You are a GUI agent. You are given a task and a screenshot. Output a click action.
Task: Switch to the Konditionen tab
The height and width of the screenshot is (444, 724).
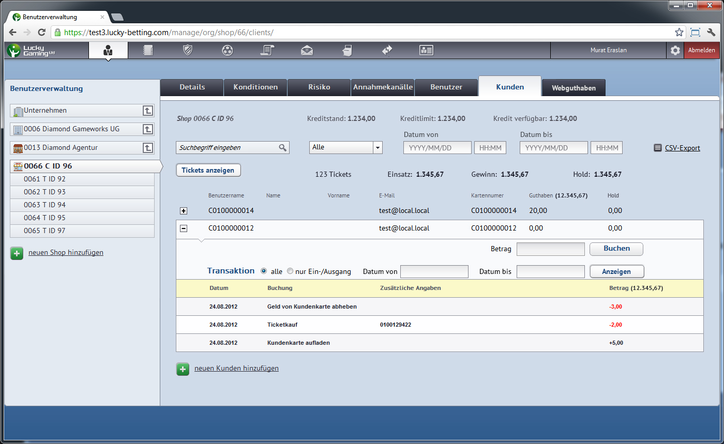[x=255, y=87]
